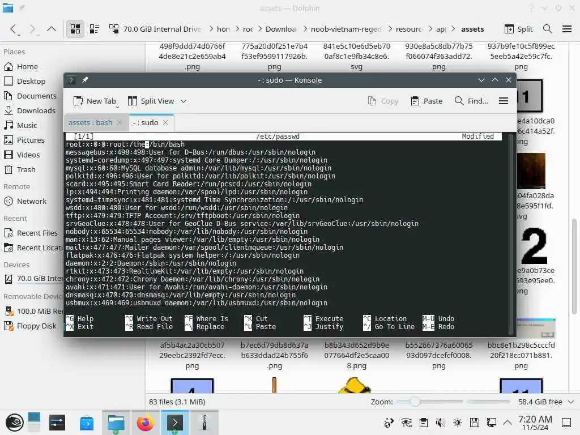Image resolution: width=580 pixels, height=435 pixels.
Task: Click 'assets' breadcrumb in path bar
Action: point(472,29)
